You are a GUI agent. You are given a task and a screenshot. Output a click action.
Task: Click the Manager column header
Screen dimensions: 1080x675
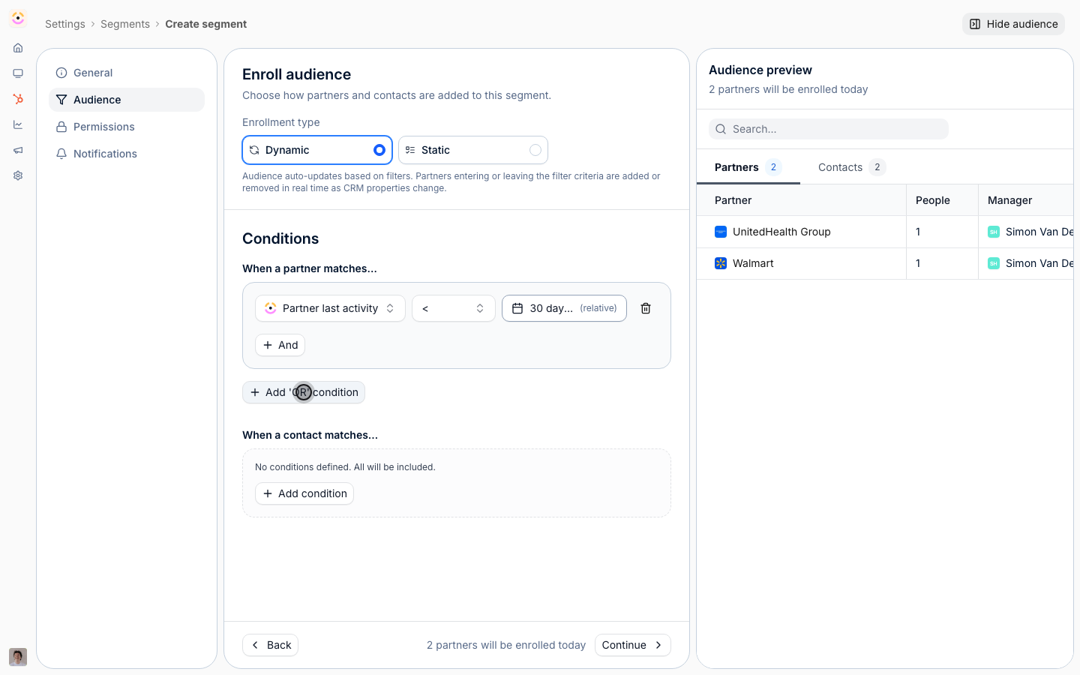coord(1026,200)
